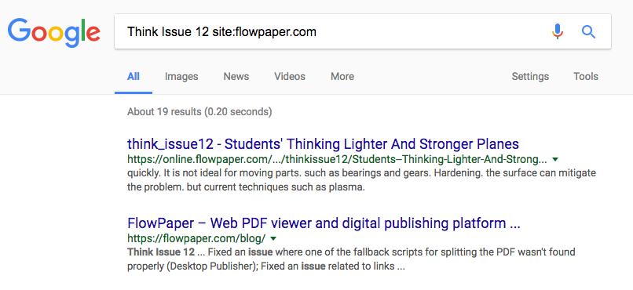633x290 pixels.
Task: Switch to the Videos tab
Action: [290, 77]
